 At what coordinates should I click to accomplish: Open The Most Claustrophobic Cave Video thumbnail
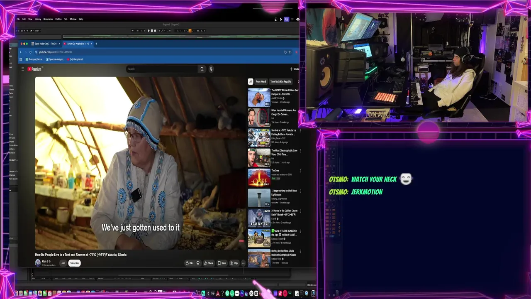[259, 158]
